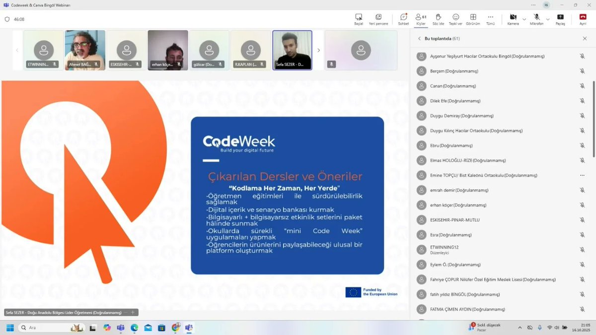The height and width of the screenshot is (335, 596).
Task: Click the plus icon on presenter name label
Action: coord(133,313)
